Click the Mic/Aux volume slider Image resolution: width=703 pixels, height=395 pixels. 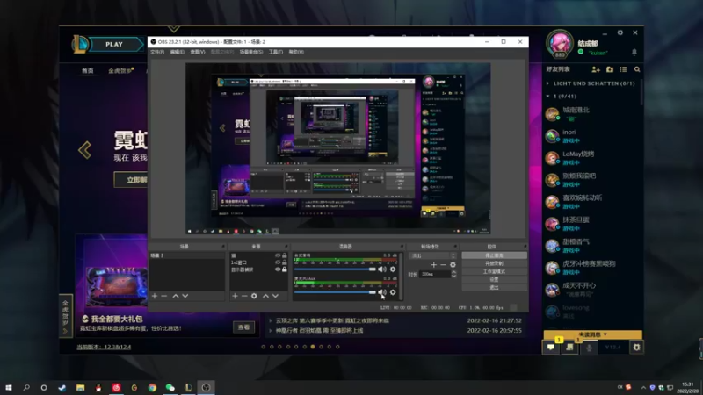pyautogui.click(x=335, y=292)
